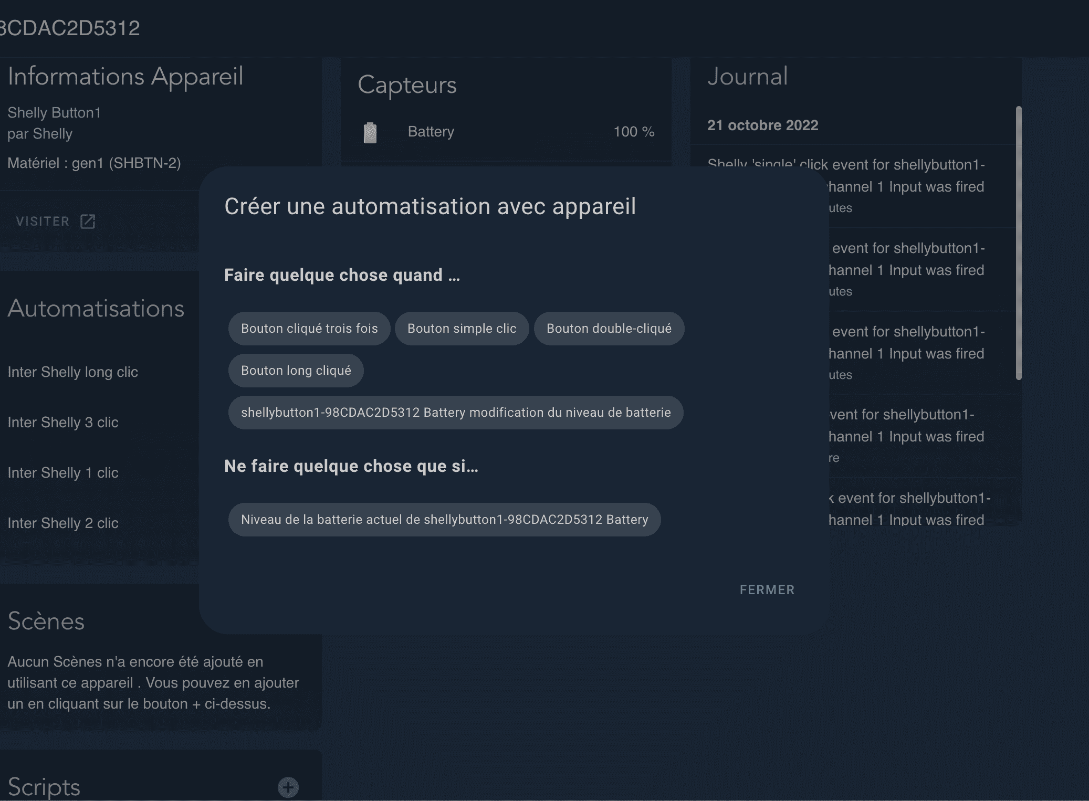Click 'Matériel : gen1 (SHBTN-2)' text
Screen dimensions: 1089x801
click(94, 163)
